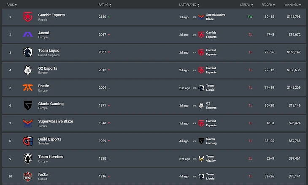Click the LAST PLAYED column header
This screenshot has height=185, width=308.
pos(188,4)
